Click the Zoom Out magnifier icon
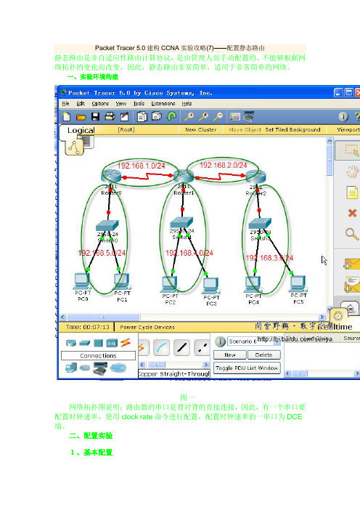 (x=219, y=116)
